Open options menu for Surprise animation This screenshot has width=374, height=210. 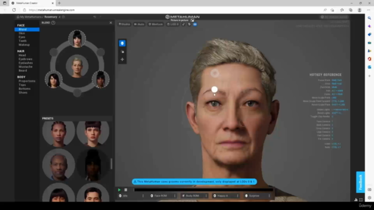point(269,196)
